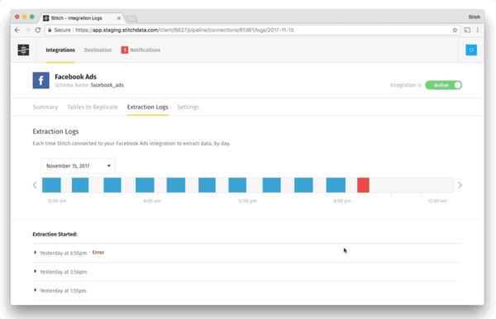Image resolution: width=496 pixels, height=319 pixels.
Task: Open the Destination nav item
Action: click(x=98, y=50)
